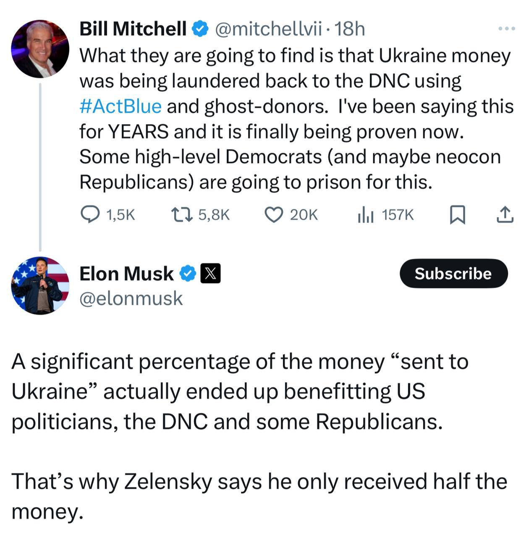Click the Elon Musk display name

point(126,274)
